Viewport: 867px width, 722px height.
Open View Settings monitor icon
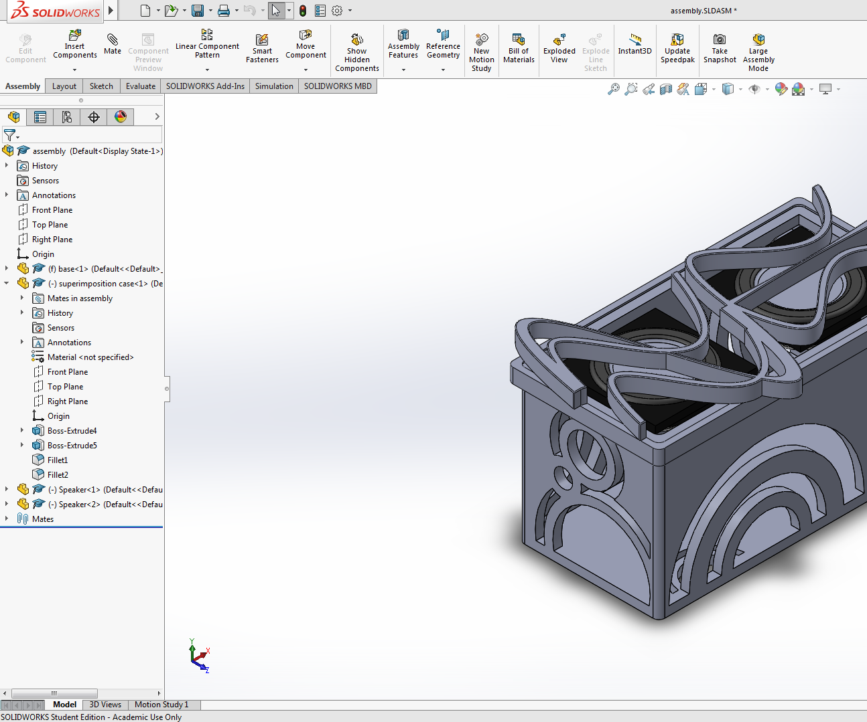pos(825,89)
